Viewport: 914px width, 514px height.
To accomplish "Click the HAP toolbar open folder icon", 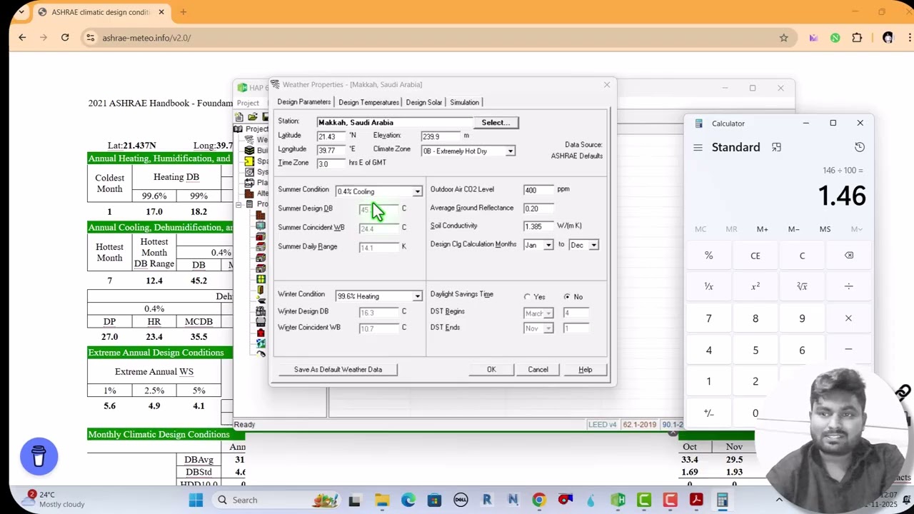I will [252, 117].
